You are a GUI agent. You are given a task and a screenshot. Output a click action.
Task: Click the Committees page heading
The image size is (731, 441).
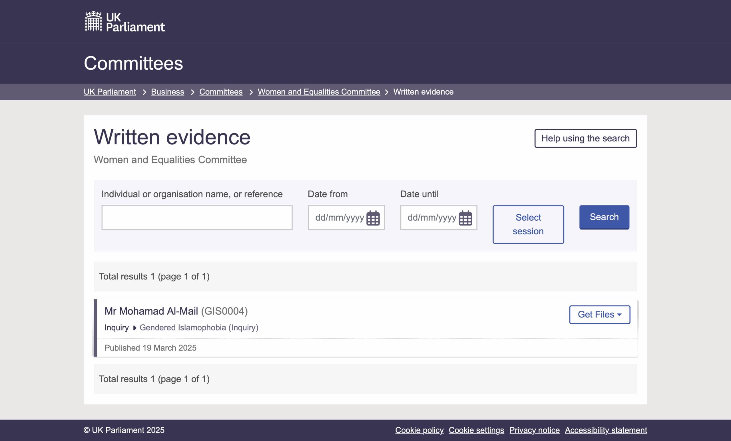(133, 63)
